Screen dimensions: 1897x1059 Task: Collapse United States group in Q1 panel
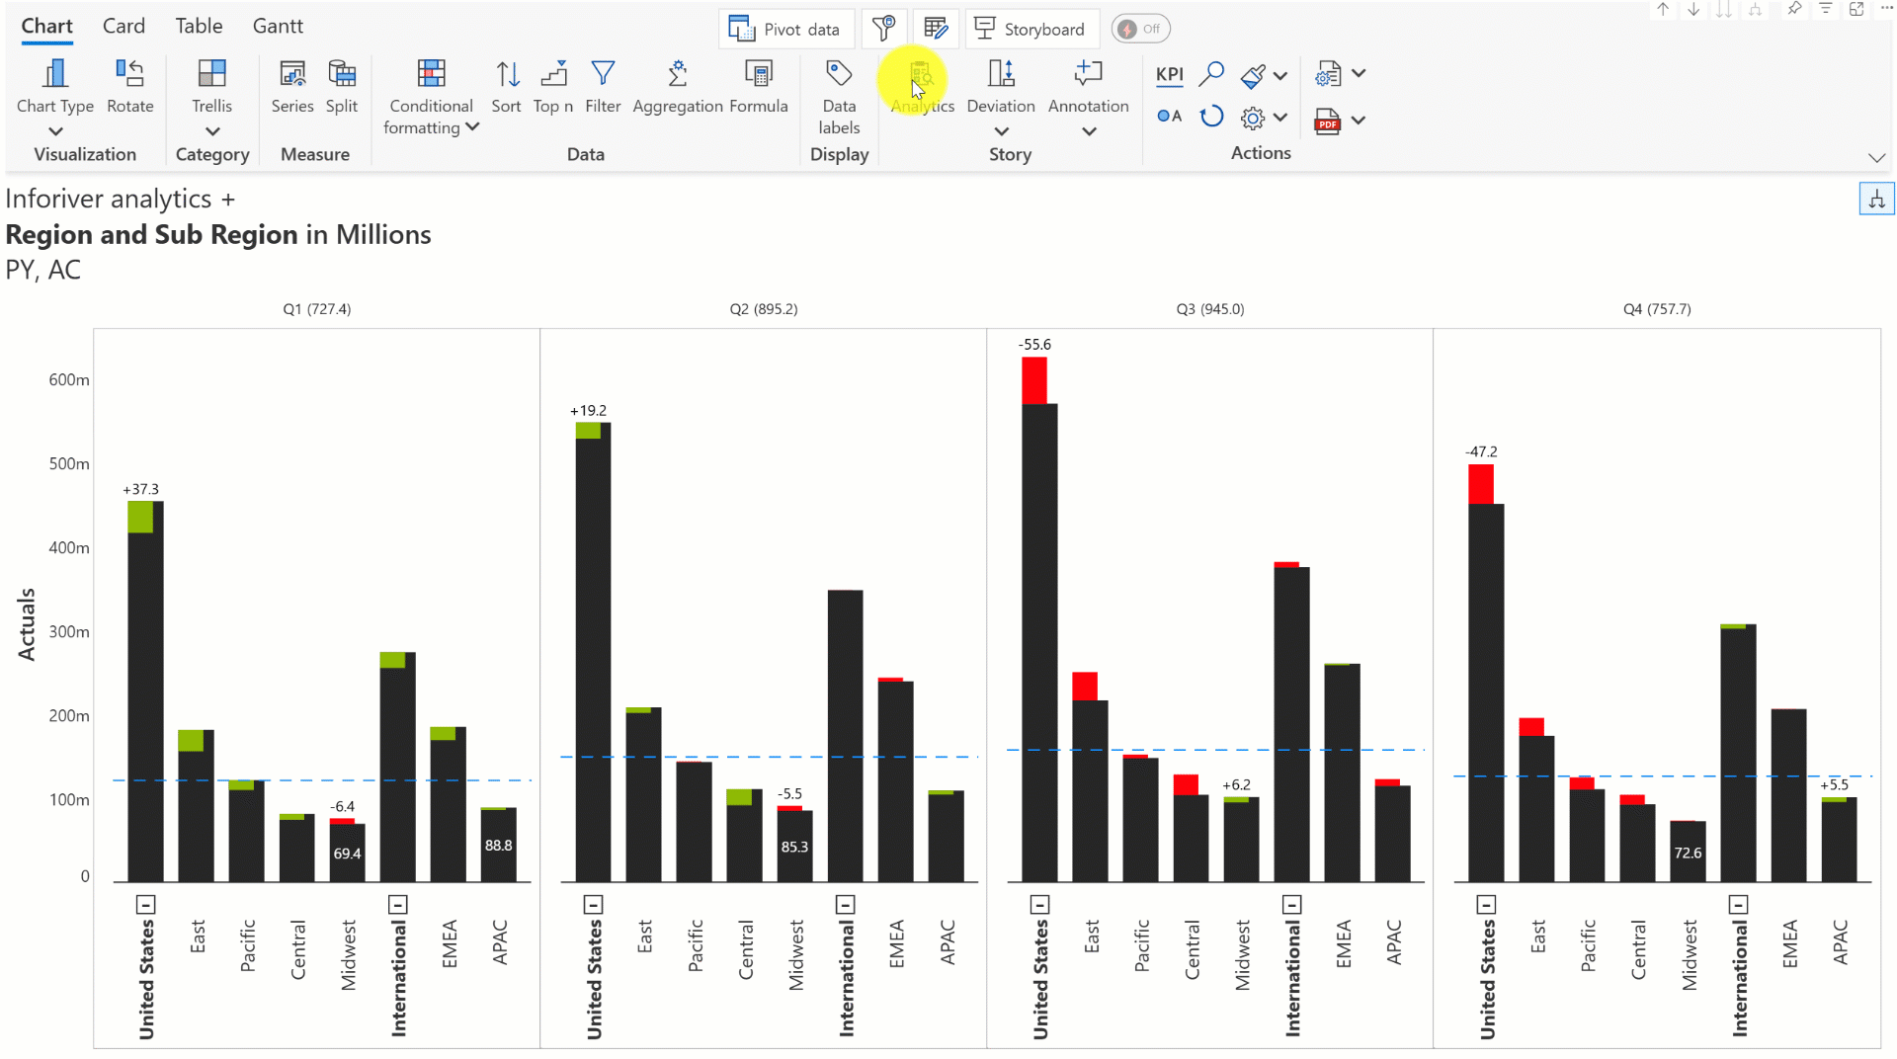pos(146,904)
